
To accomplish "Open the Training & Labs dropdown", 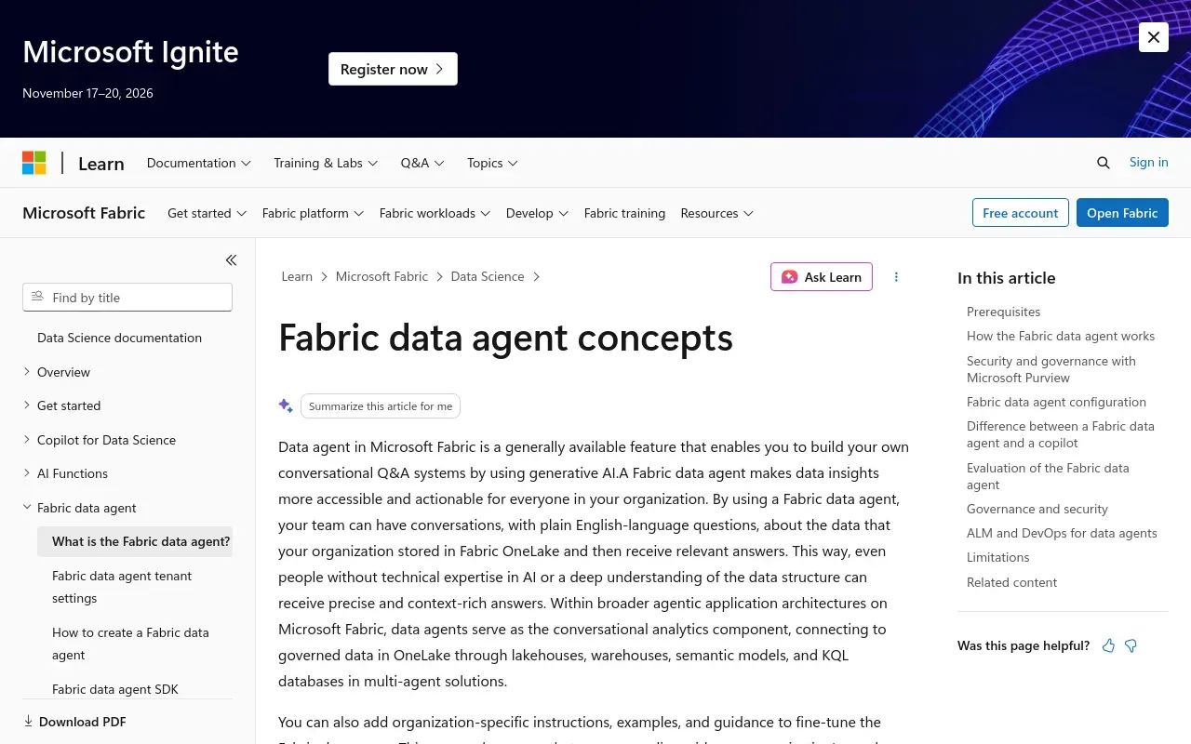I will point(326,163).
